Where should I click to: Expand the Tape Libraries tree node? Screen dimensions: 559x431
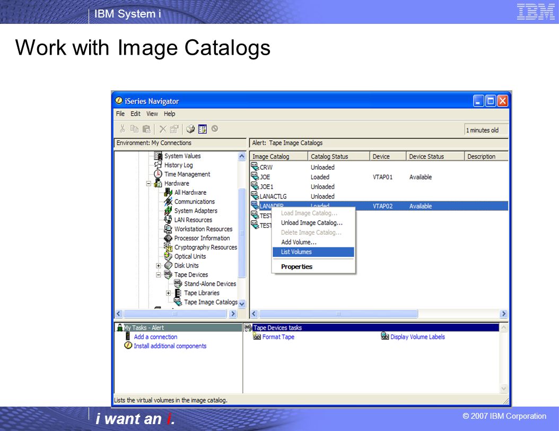click(168, 293)
